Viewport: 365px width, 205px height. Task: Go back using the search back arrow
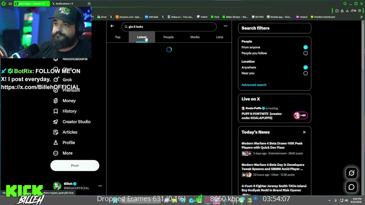pos(112,26)
